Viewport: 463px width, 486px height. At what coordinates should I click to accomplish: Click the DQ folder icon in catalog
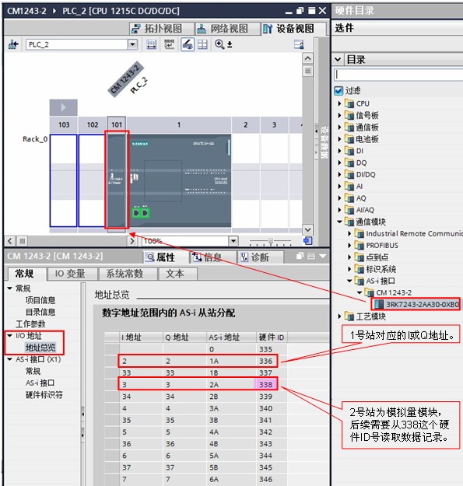point(349,163)
